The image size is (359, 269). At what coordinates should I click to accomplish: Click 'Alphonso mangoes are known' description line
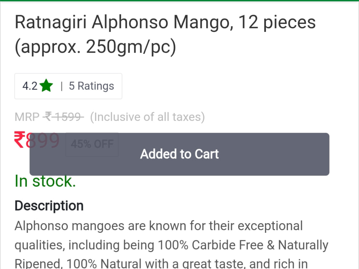click(x=159, y=226)
